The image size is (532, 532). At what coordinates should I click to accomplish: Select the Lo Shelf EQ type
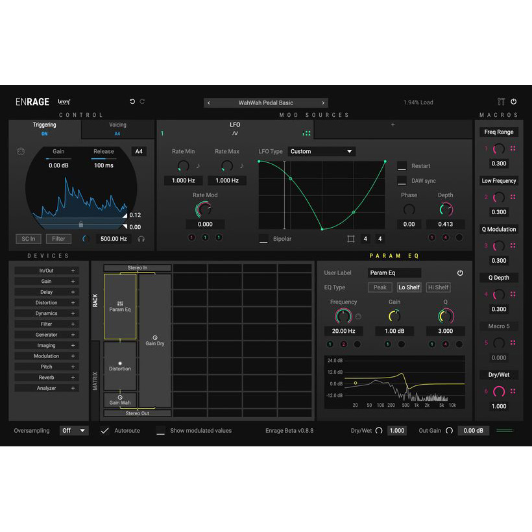click(409, 287)
